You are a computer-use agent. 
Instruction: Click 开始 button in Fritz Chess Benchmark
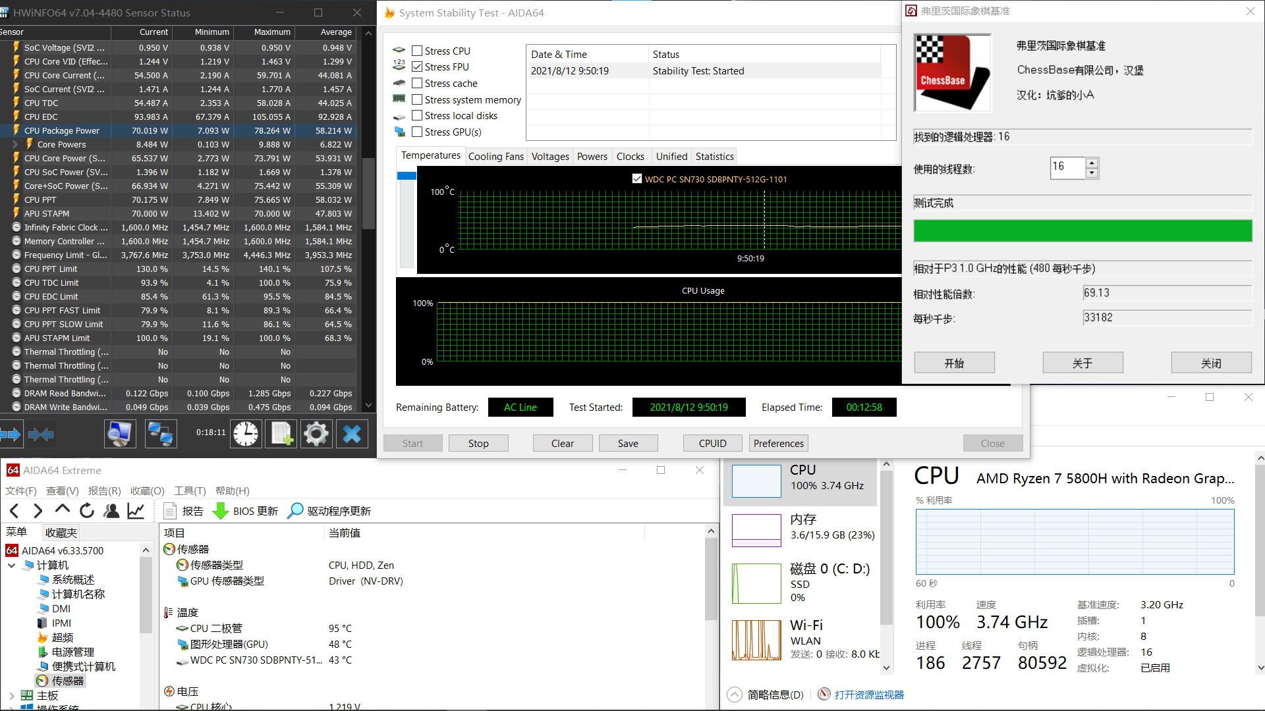pos(955,363)
